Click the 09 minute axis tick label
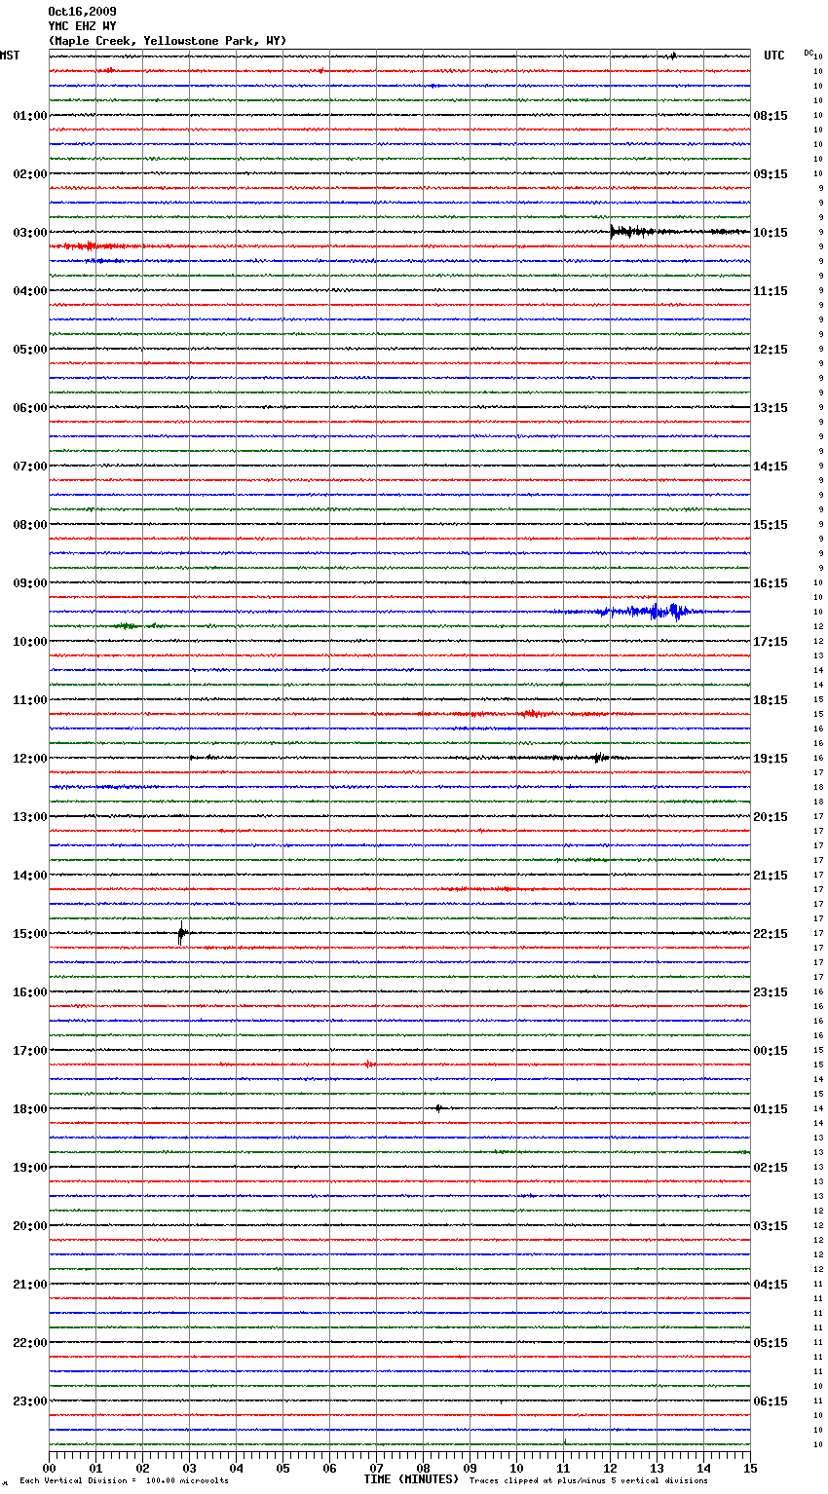The height and width of the screenshot is (1494, 828). (x=470, y=1467)
